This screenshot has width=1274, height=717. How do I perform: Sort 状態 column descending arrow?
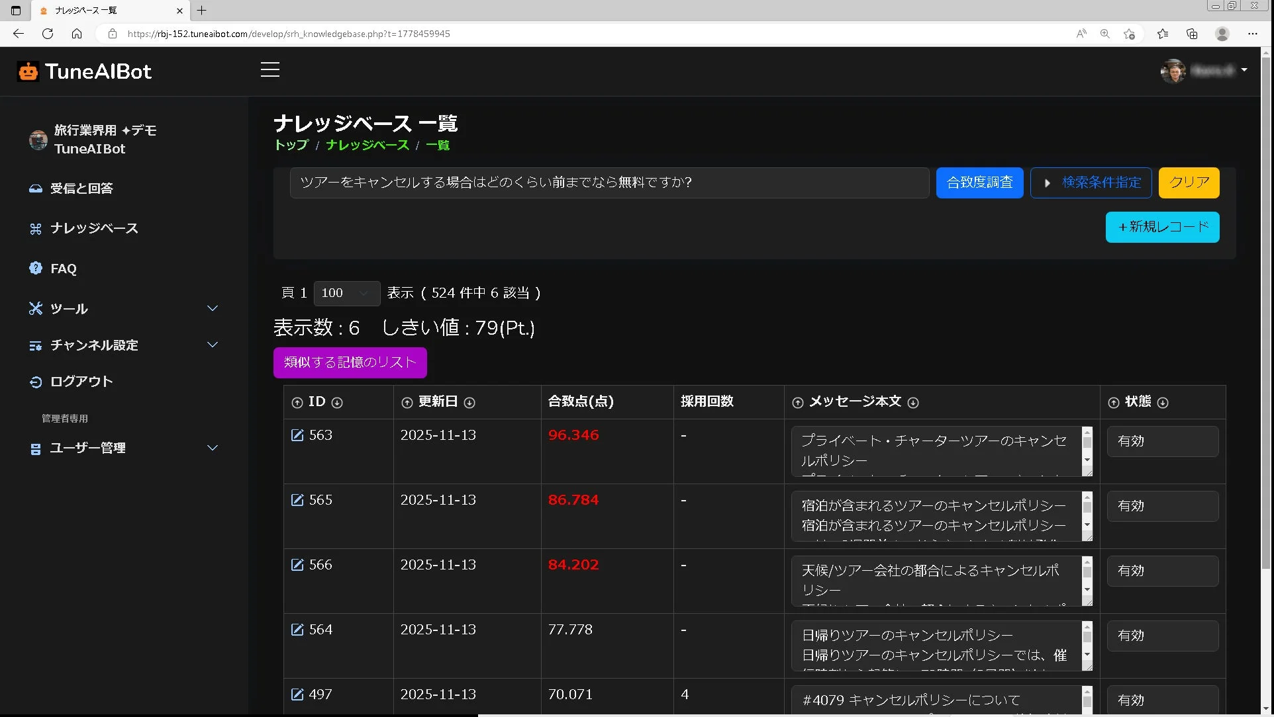click(1163, 403)
